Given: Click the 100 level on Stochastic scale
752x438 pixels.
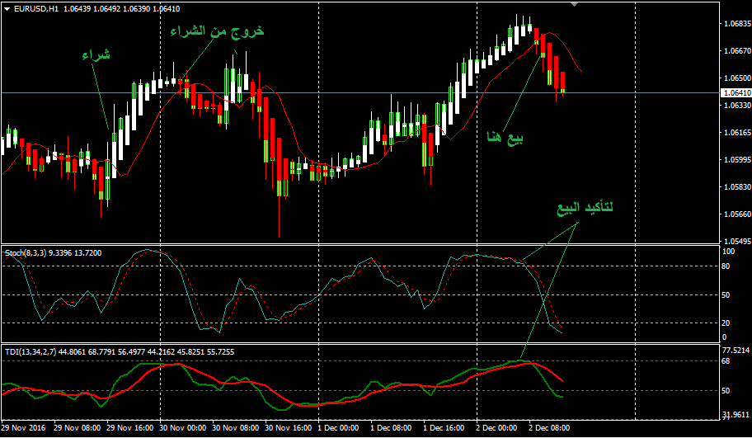Looking at the screenshot, I should (x=729, y=252).
